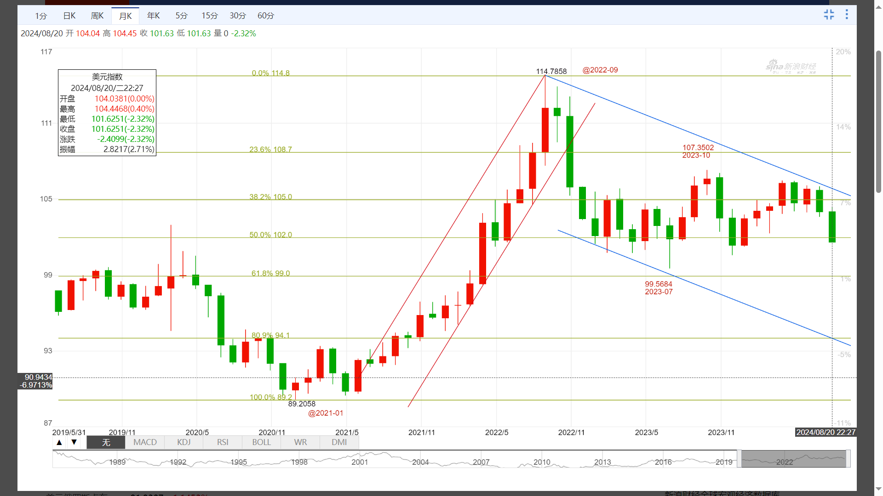
Task: Click the range selector window near 2022
Action: pyautogui.click(x=793, y=459)
